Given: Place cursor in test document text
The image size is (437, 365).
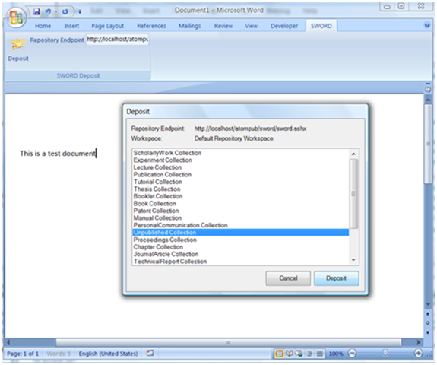Looking at the screenshot, I should point(58,154).
